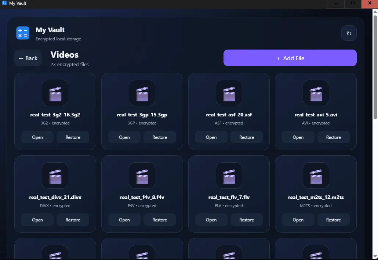Restore real_test_3g2_16.3g2
The width and height of the screenshot is (378, 260).
click(73, 137)
